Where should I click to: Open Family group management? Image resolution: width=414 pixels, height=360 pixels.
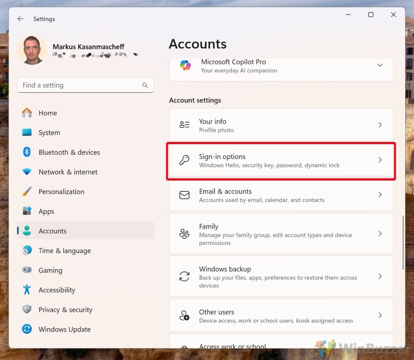281,234
